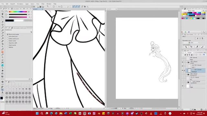Screen dimensions: 207x116
Task: Select the Eyedropper tool
Action: coord(3,27)
